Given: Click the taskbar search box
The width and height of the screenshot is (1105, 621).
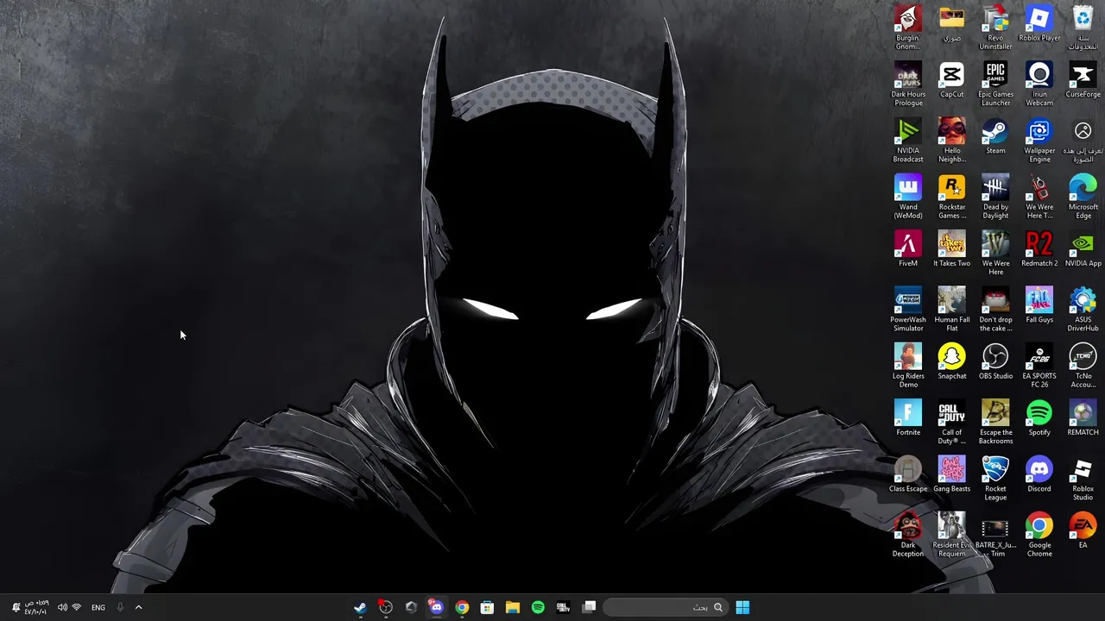Looking at the screenshot, I should 665,607.
